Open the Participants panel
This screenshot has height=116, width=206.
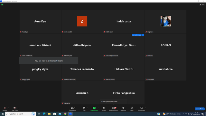(x=72, y=109)
